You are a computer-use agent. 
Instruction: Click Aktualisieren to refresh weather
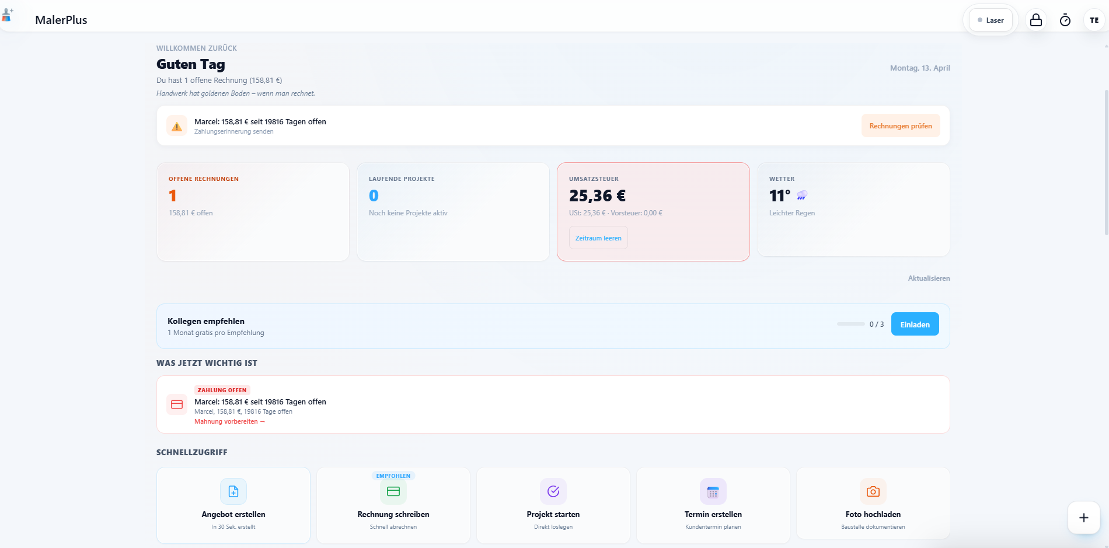tap(929, 278)
